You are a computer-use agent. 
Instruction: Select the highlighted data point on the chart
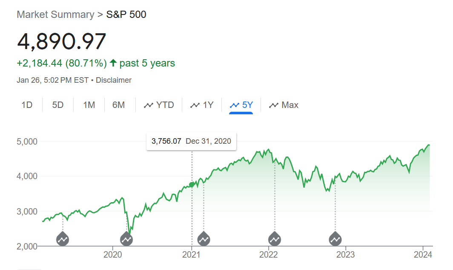click(x=191, y=184)
